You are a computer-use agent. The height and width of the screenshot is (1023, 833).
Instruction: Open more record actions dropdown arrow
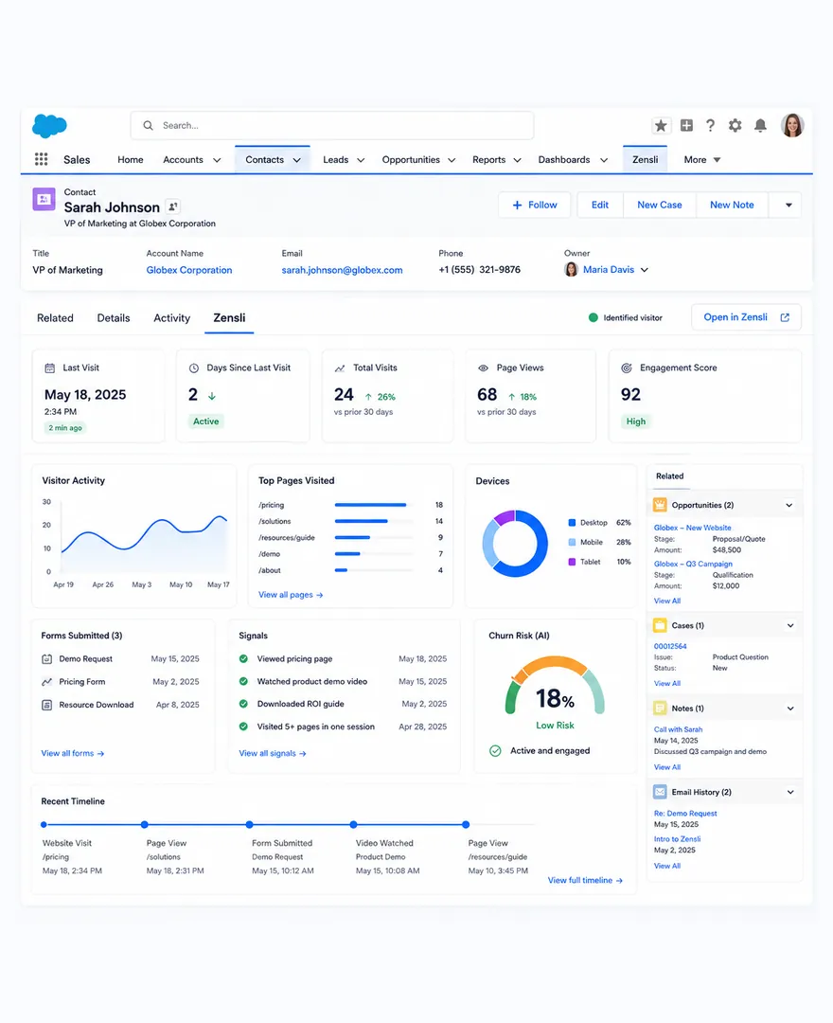(x=788, y=205)
